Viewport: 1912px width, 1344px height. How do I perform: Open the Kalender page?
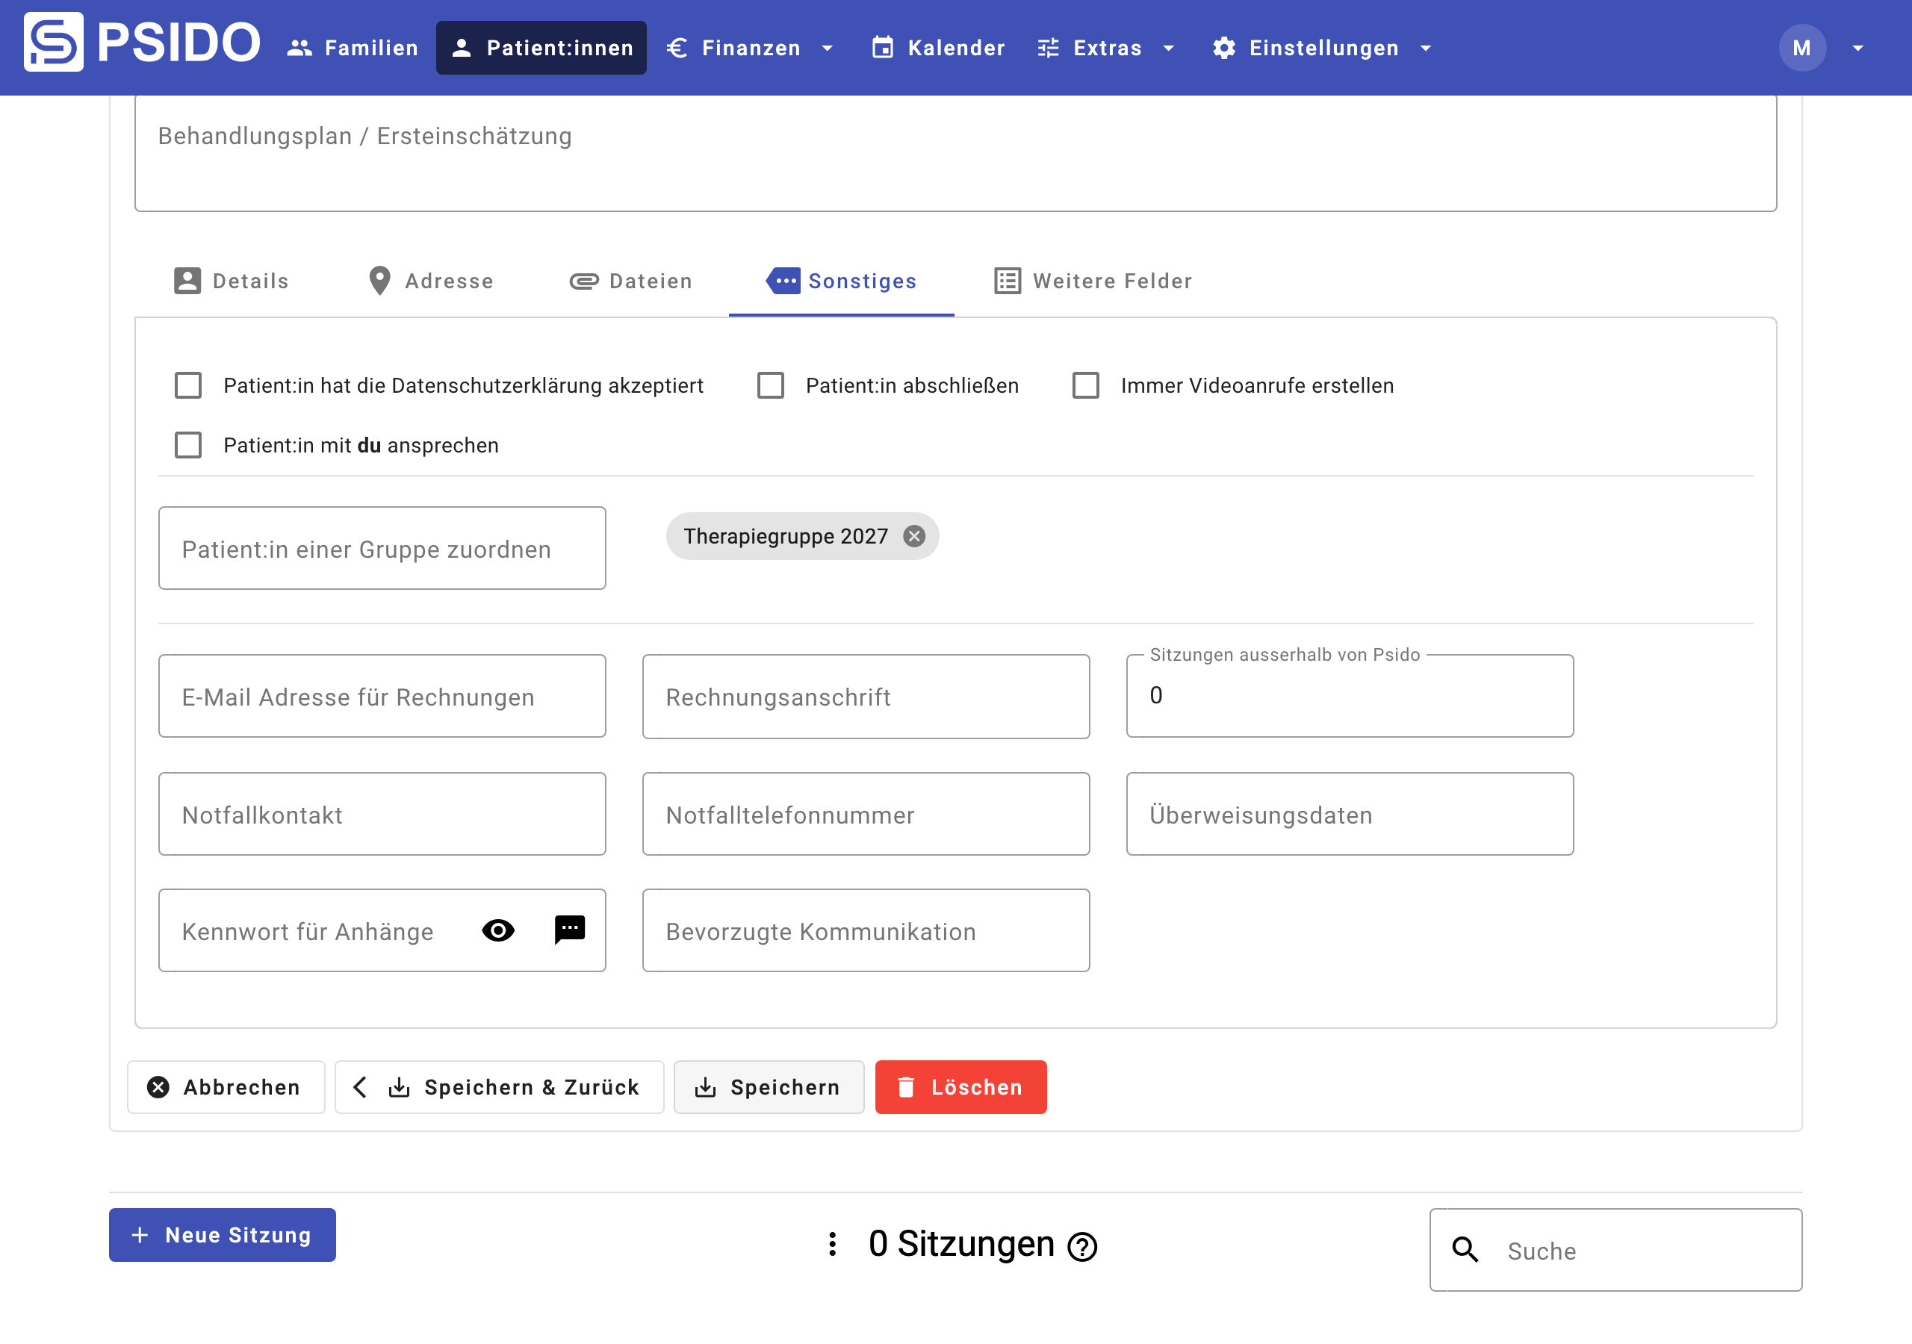point(937,48)
